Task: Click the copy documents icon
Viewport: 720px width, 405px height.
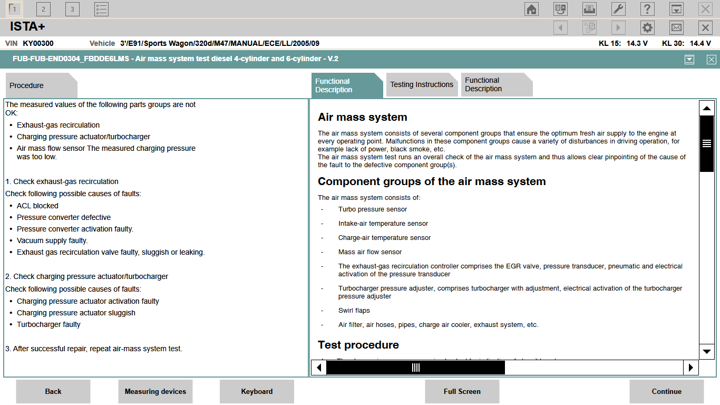Action: [589, 28]
